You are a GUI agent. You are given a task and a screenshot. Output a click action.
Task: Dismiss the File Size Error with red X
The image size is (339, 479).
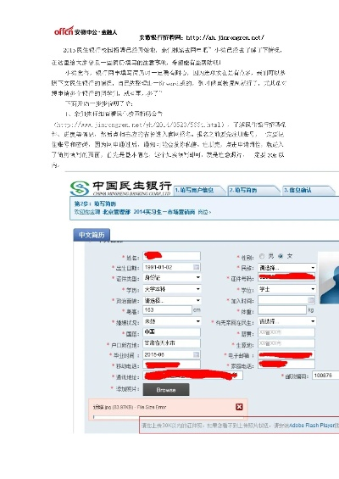(x=239, y=407)
